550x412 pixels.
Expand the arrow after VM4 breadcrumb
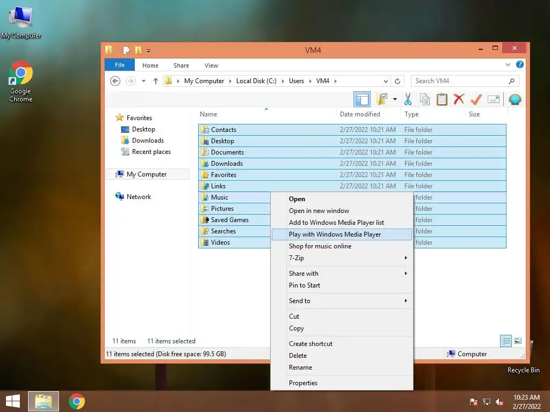[335, 82]
